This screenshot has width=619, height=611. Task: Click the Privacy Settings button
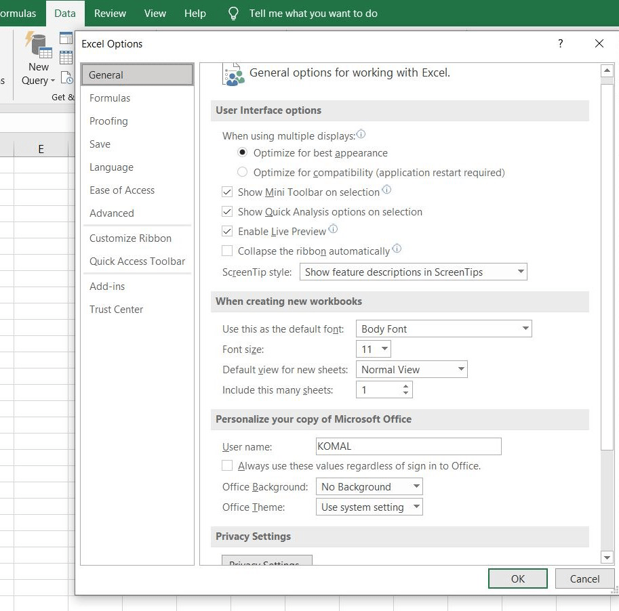[266, 562]
